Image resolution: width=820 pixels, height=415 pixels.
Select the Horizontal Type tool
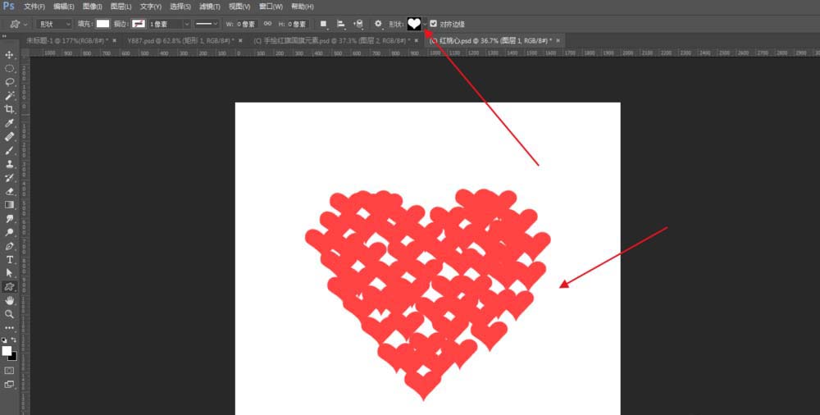coord(10,259)
